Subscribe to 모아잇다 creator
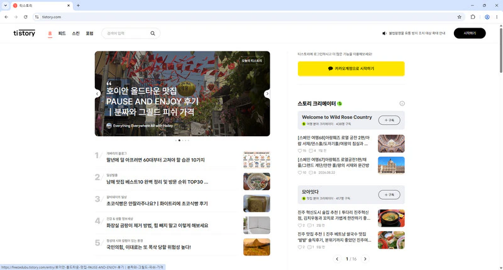Screen dimensions: 503x270 click(389, 195)
